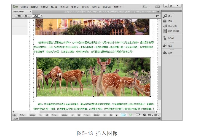198x137 pixels.
Task: Open the 设计 view dropdown arrow
Action: pyautogui.click(x=41, y=16)
